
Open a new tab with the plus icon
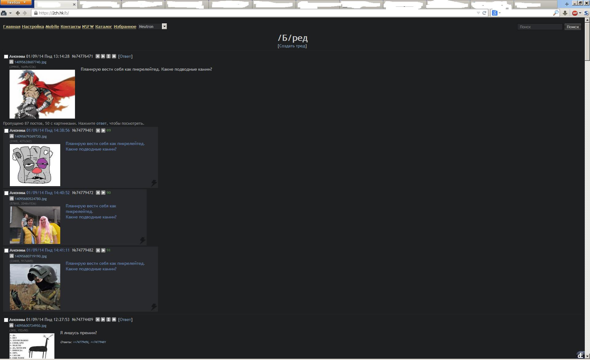pyautogui.click(x=567, y=4)
